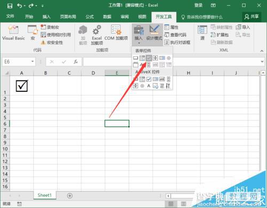Image resolution: width=267 pixels, height=208 pixels.
Task: Click XML Import (导入)
Action: click(243, 27)
